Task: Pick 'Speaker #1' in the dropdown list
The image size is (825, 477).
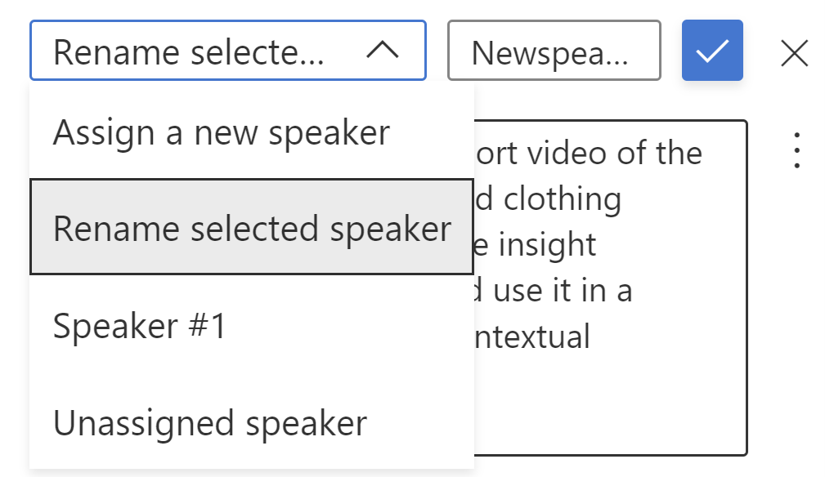Action: [x=252, y=325]
